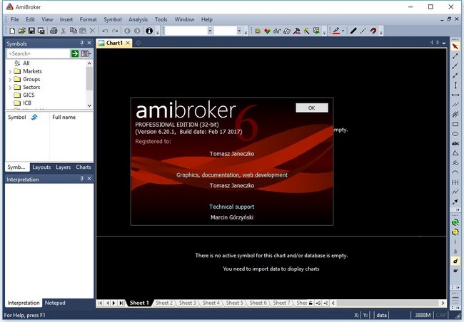Click the Copy toolbar icon
The width and height of the screenshot is (464, 322).
point(73,31)
